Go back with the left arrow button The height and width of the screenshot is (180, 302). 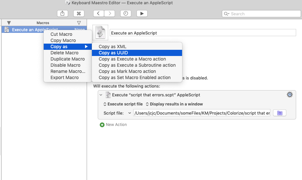(99, 13)
